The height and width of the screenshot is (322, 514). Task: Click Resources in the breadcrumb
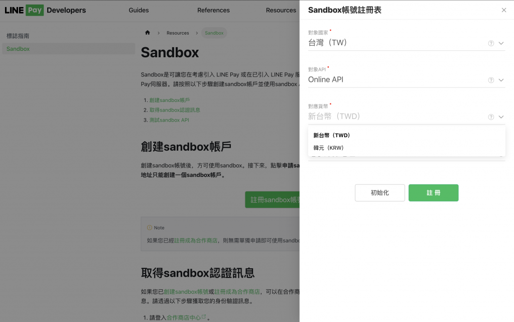point(178,33)
